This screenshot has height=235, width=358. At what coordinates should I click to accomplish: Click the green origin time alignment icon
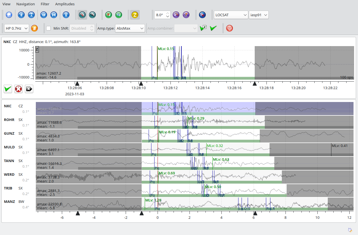click(x=119, y=15)
